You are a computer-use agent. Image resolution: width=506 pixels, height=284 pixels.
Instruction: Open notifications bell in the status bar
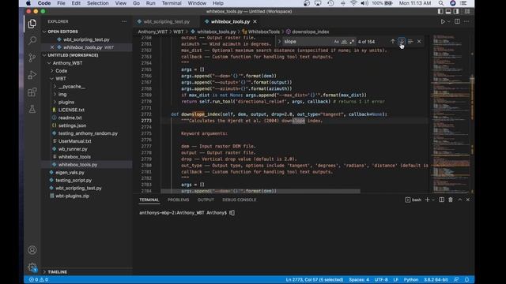pos(466,279)
